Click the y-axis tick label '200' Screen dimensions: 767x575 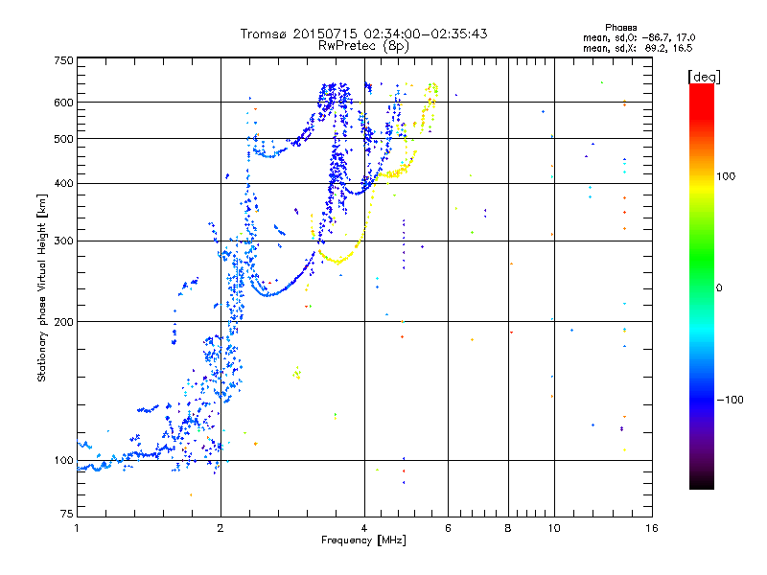[63, 322]
